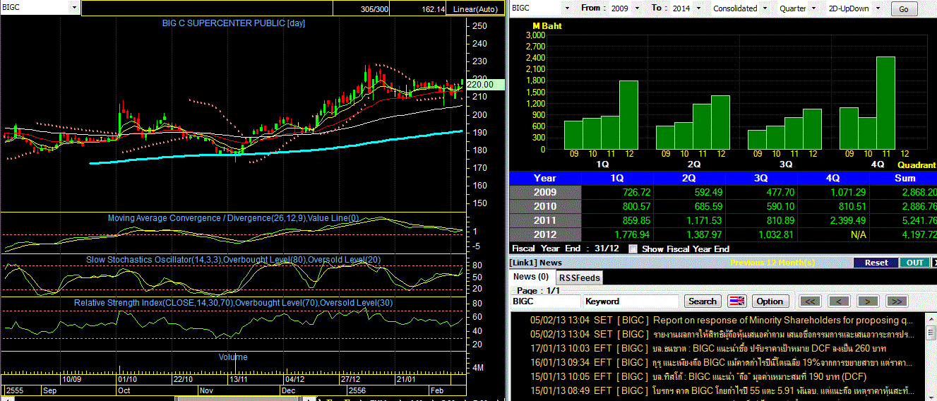Image resolution: width=937 pixels, height=401 pixels.
Task: Click the BIG C SUPERCENTER PUBLIC chart title
Action: (233, 23)
